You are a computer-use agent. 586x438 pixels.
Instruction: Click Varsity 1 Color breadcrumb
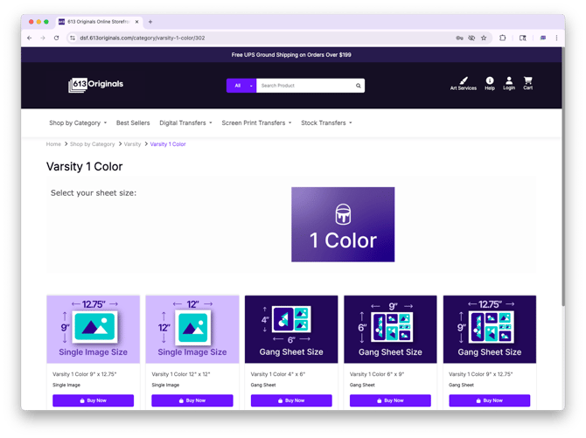click(168, 144)
